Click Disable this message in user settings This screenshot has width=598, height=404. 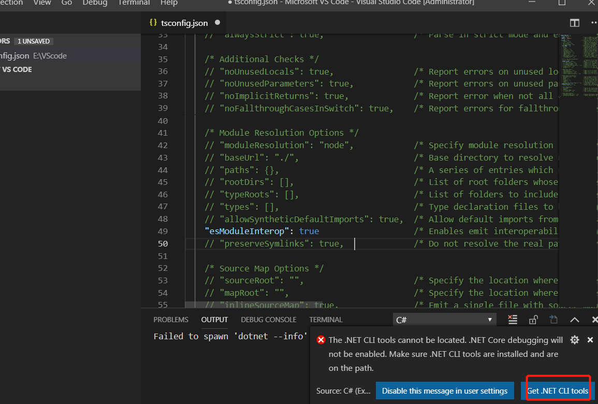coord(445,391)
